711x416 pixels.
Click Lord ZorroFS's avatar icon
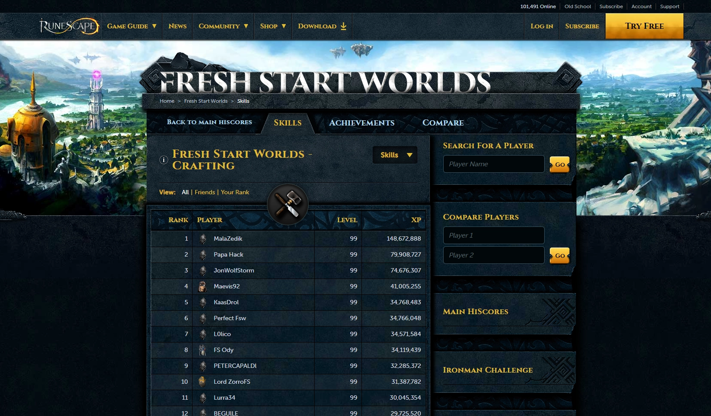coord(202,382)
